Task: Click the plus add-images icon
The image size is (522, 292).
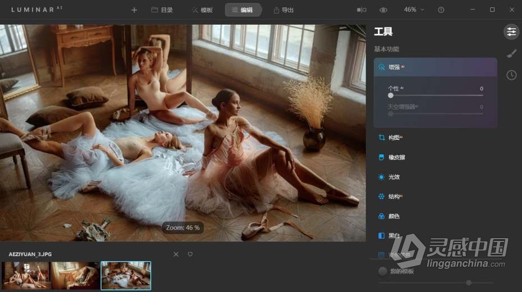Action: pos(134,10)
